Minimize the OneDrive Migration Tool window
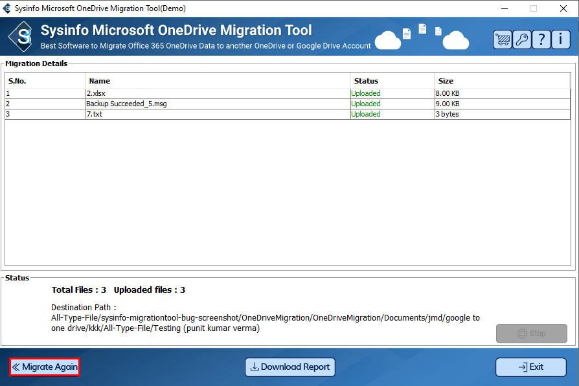 (505, 8)
